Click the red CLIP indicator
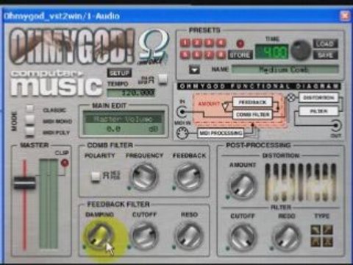This screenshot has height=265, width=353. 65,163
